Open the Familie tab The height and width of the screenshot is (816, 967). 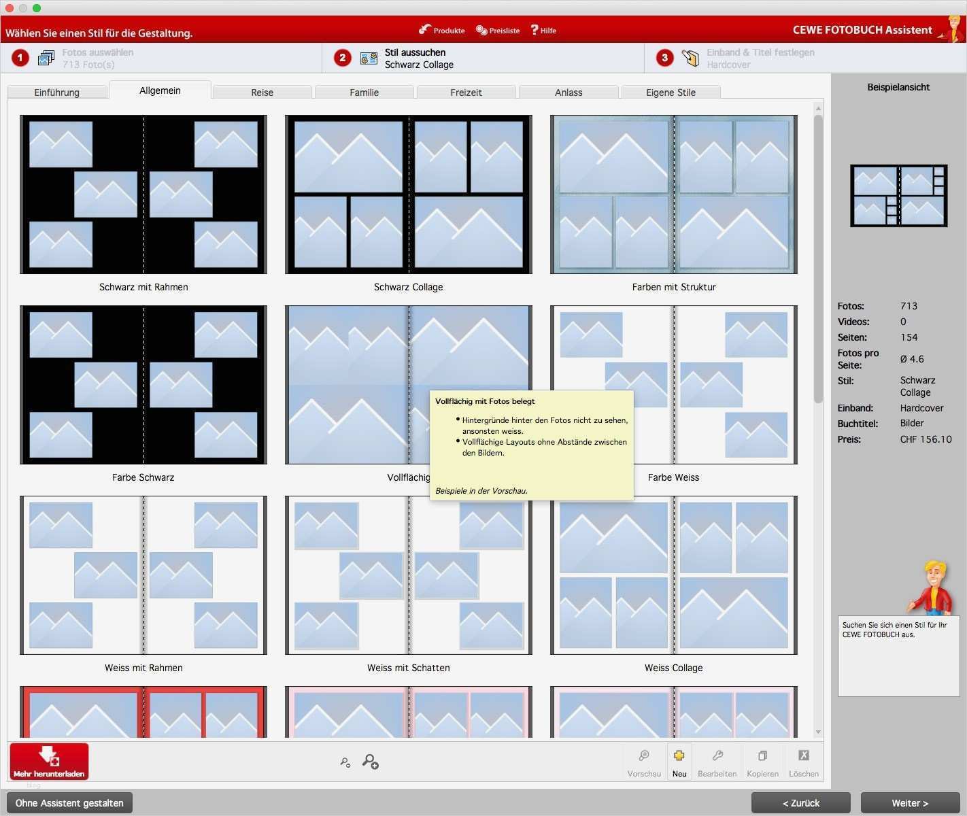[364, 92]
